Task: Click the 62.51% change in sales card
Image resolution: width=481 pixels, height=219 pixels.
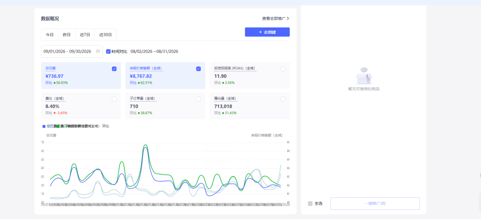Action: point(147,83)
